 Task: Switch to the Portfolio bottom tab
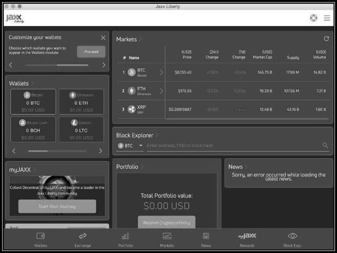pos(125,240)
